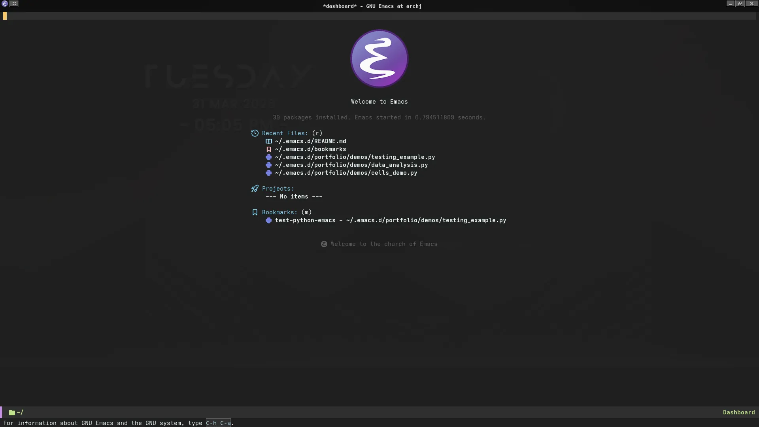Click the Emacs app icon in the title bar
This screenshot has width=759, height=427.
point(5,4)
